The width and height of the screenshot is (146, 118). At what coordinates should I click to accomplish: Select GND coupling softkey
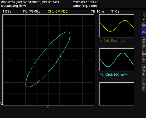coord(144,42)
